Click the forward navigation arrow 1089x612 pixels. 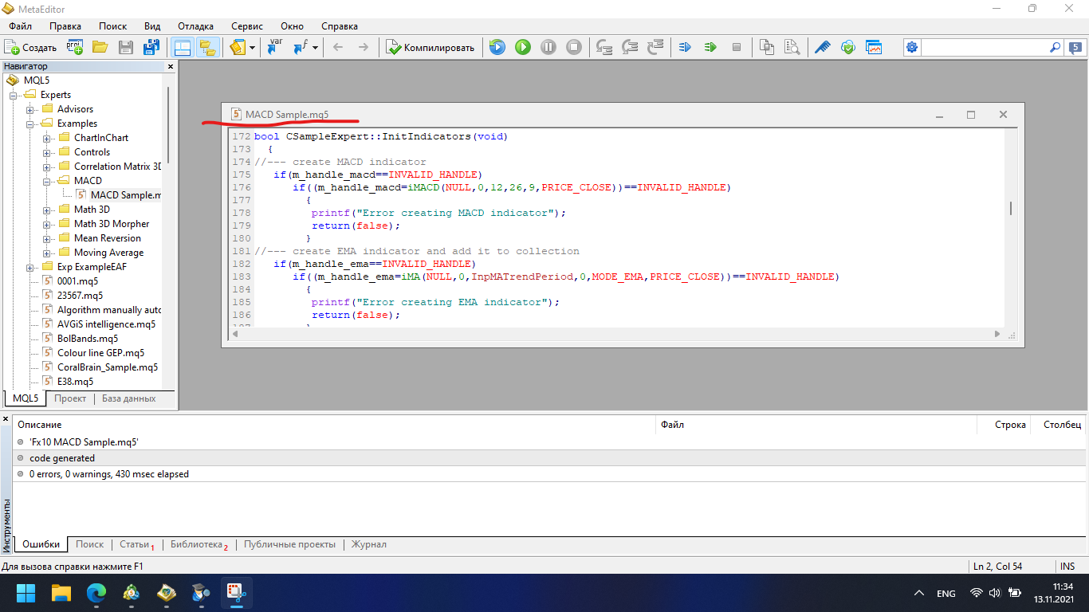pyautogui.click(x=364, y=47)
